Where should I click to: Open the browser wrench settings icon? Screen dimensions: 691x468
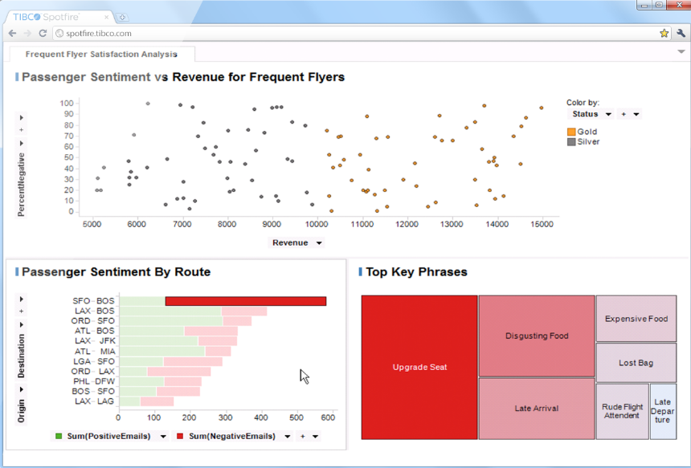click(x=681, y=34)
